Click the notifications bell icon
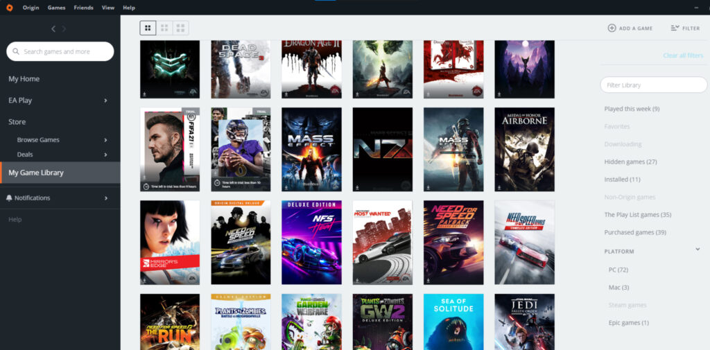Screen dimensions: 710x350 pyautogui.click(x=10, y=198)
